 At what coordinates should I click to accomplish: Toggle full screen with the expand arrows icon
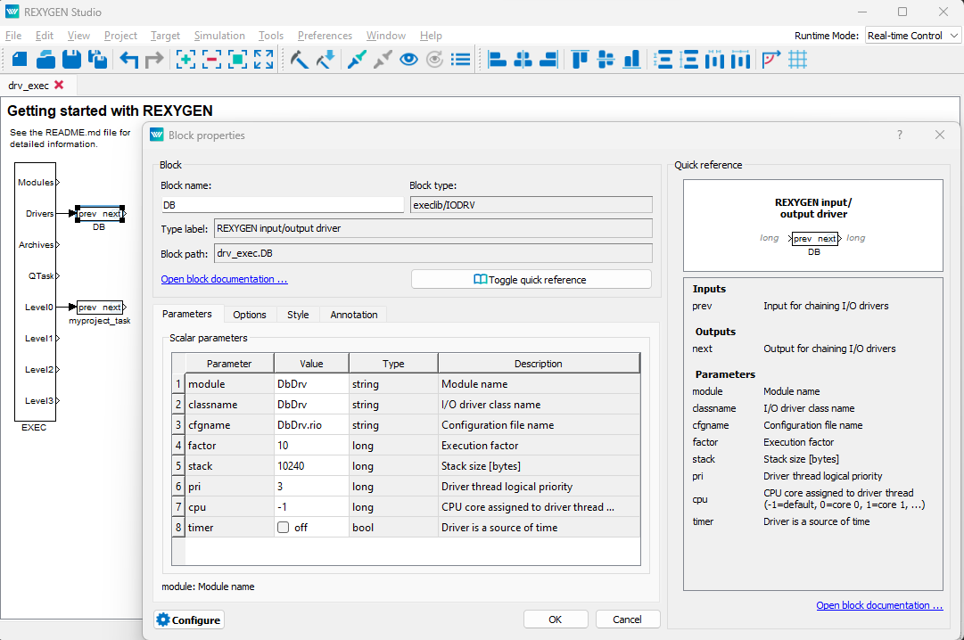(263, 60)
